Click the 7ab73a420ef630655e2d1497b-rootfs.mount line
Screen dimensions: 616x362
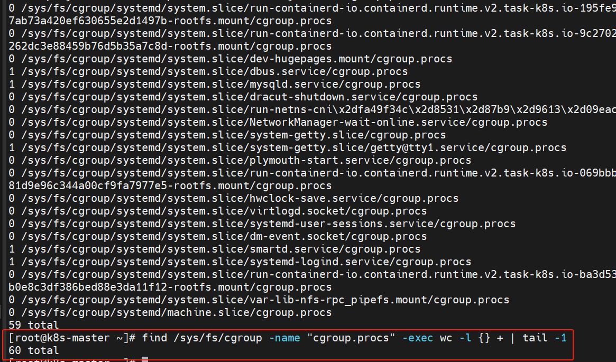170,21
